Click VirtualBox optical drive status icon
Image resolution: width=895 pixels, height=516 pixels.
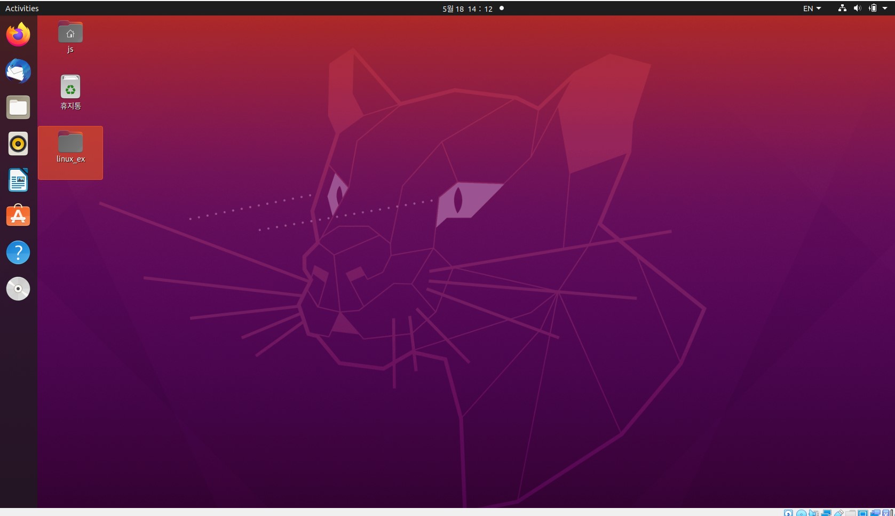pyautogui.click(x=801, y=513)
